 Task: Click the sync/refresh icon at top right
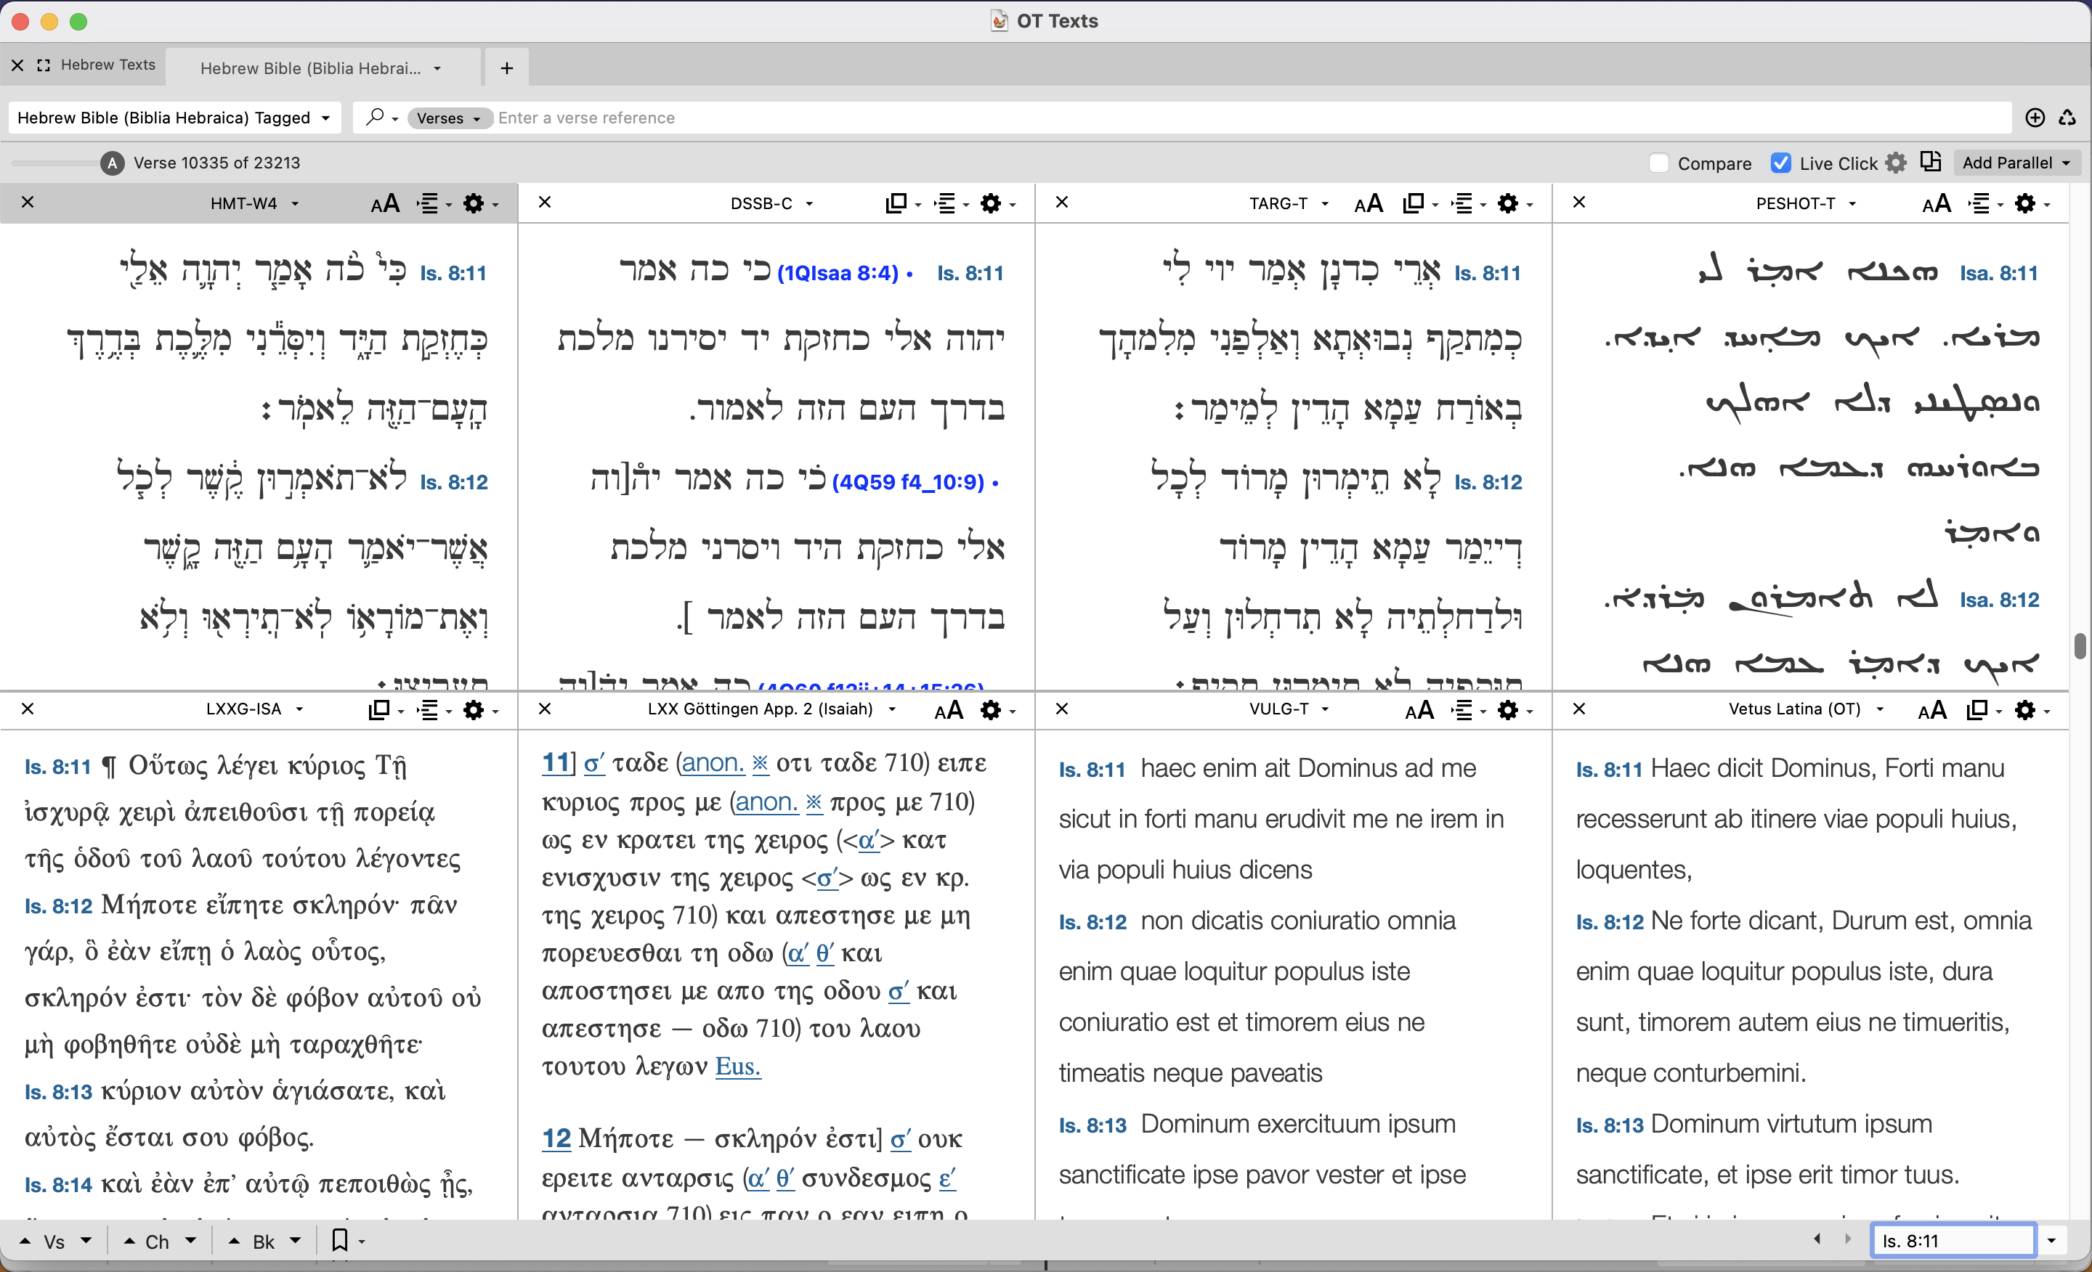[x=2068, y=117]
